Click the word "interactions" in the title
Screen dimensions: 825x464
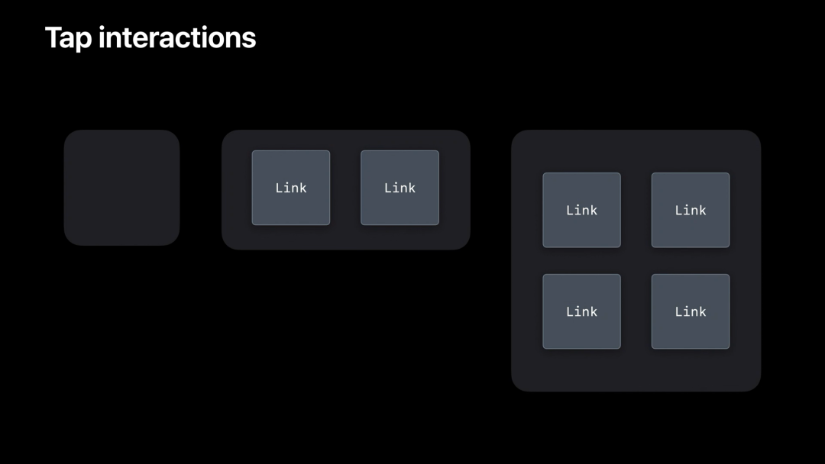point(177,38)
